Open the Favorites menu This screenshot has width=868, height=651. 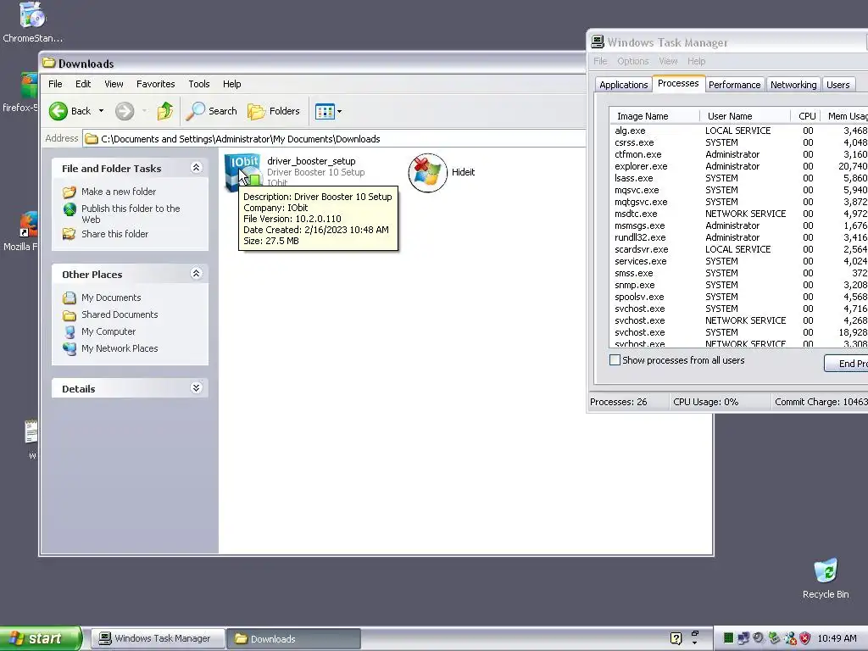156,84
